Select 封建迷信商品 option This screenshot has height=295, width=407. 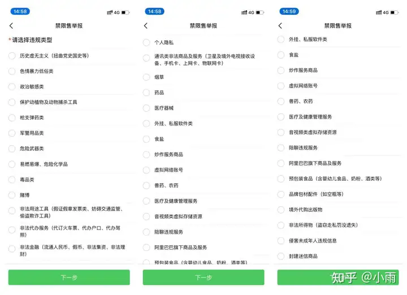click(281, 257)
